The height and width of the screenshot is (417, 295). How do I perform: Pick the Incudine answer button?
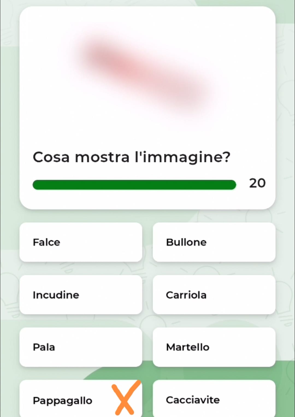(81, 295)
